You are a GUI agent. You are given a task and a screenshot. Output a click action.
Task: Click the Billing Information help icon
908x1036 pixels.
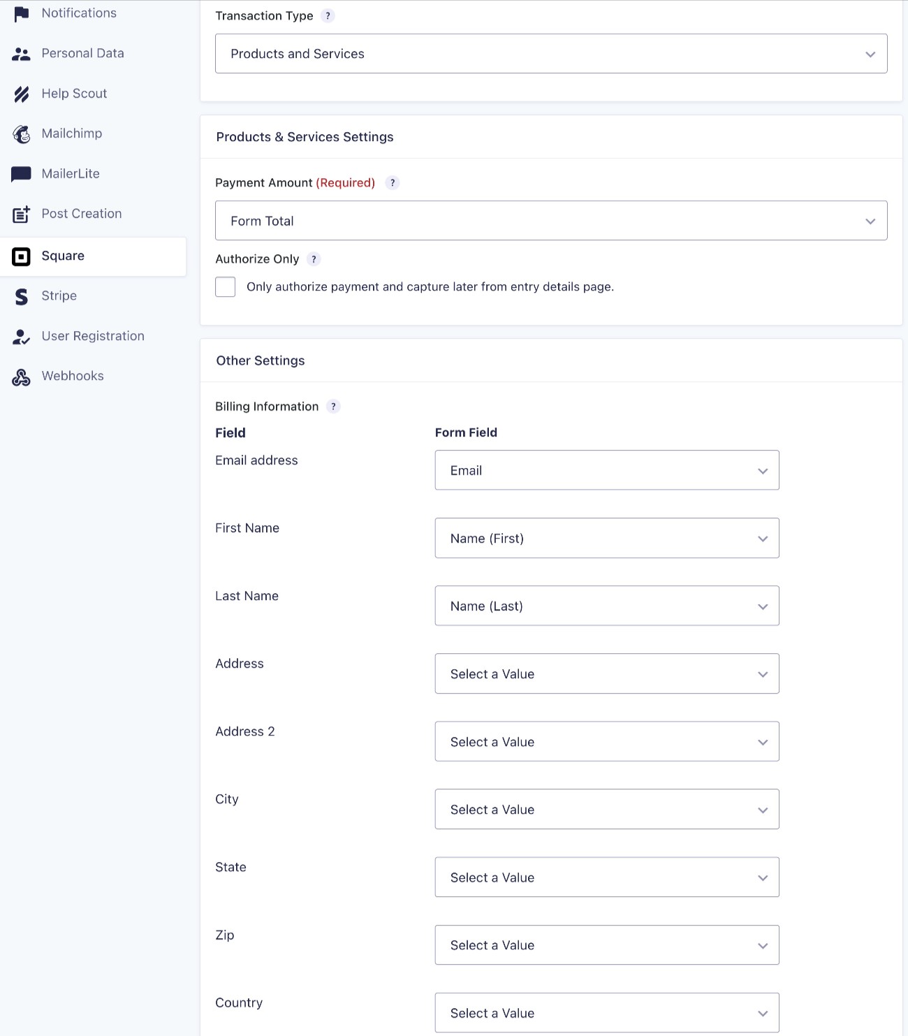[x=333, y=406]
